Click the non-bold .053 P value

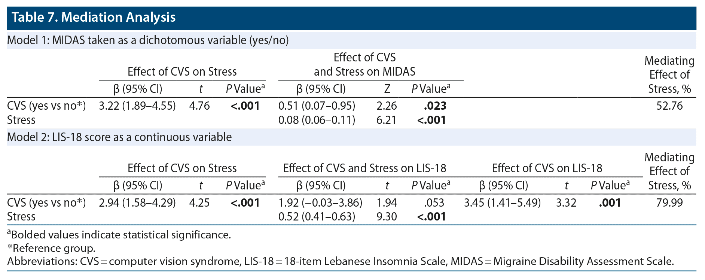[434, 203]
